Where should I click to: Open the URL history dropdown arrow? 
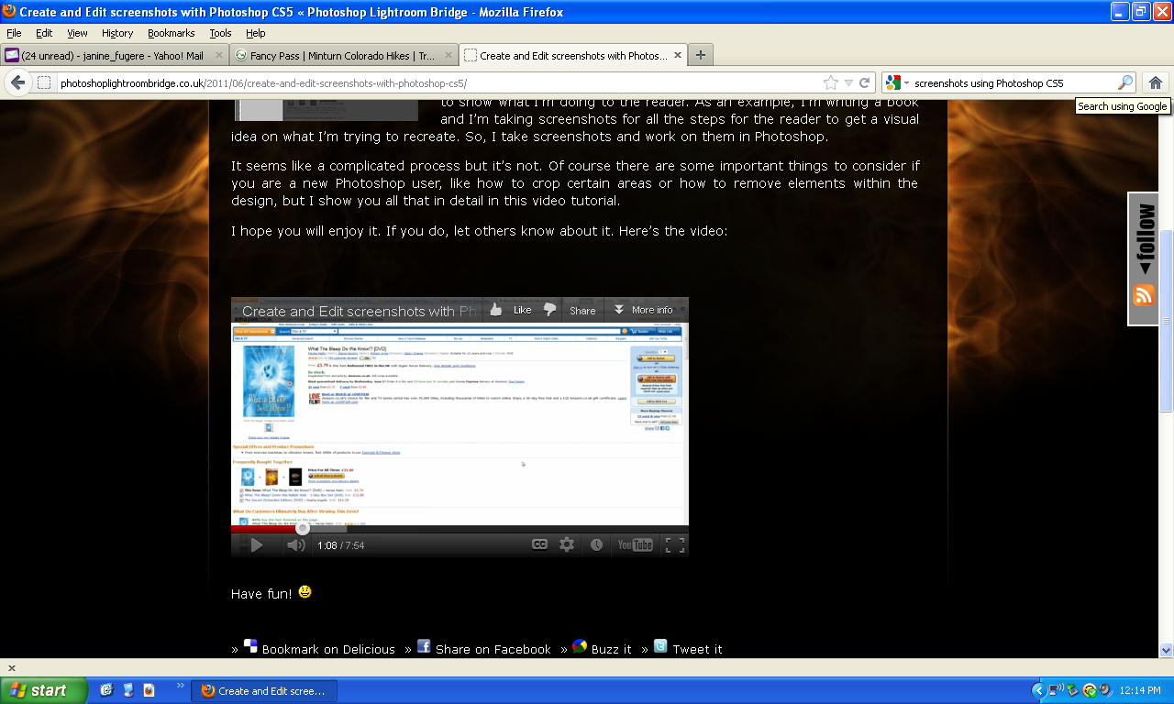[848, 82]
